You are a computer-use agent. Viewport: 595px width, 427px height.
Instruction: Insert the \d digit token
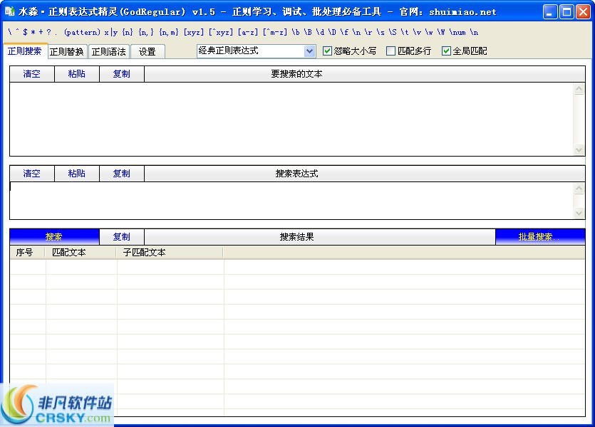(320, 32)
